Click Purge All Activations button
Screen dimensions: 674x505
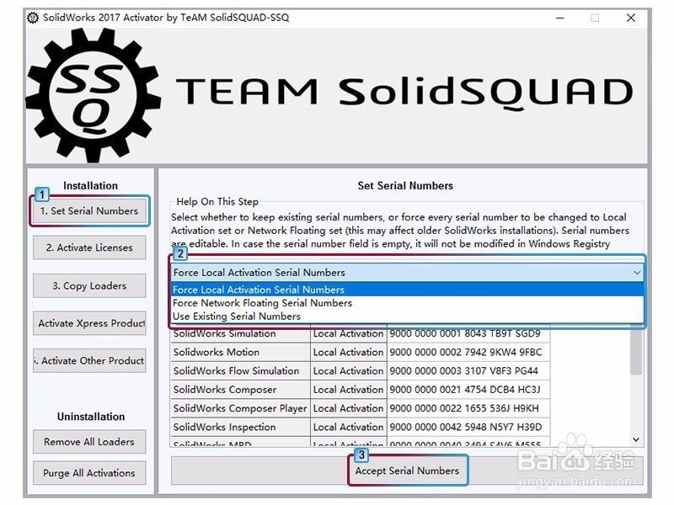point(89,473)
